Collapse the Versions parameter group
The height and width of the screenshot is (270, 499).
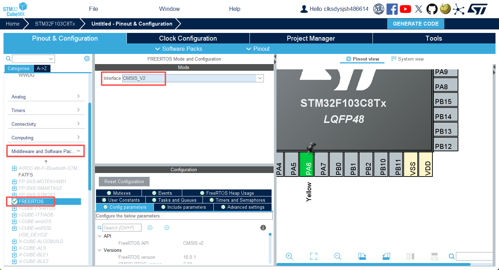pyautogui.click(x=99, y=250)
